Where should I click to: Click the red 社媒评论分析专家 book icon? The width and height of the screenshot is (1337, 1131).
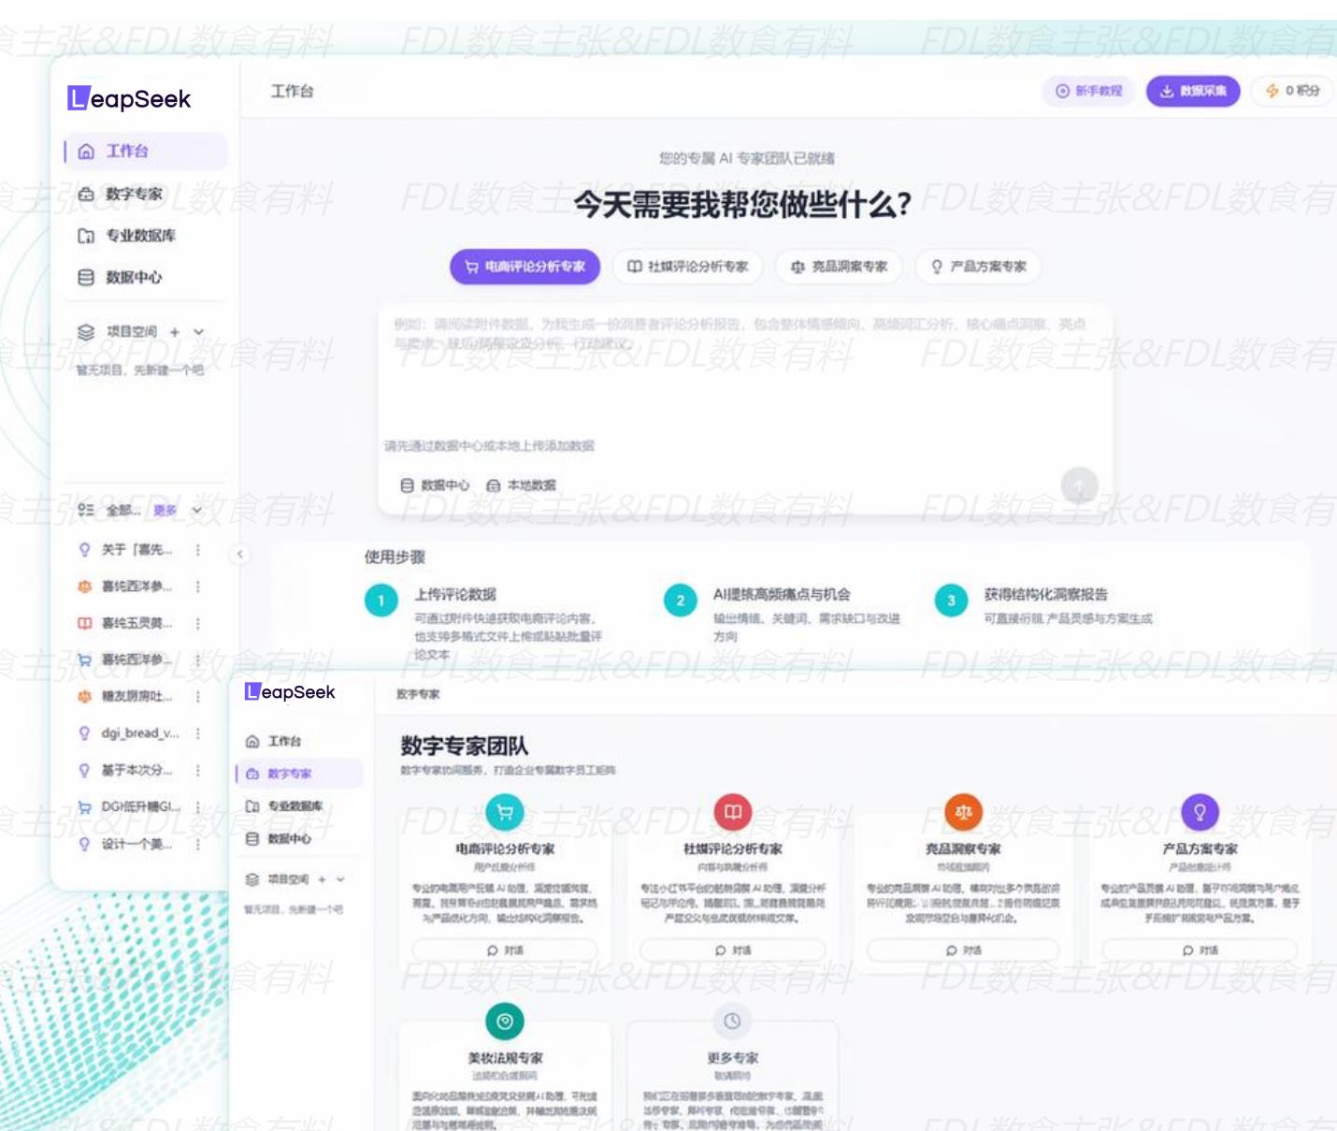[x=733, y=812]
